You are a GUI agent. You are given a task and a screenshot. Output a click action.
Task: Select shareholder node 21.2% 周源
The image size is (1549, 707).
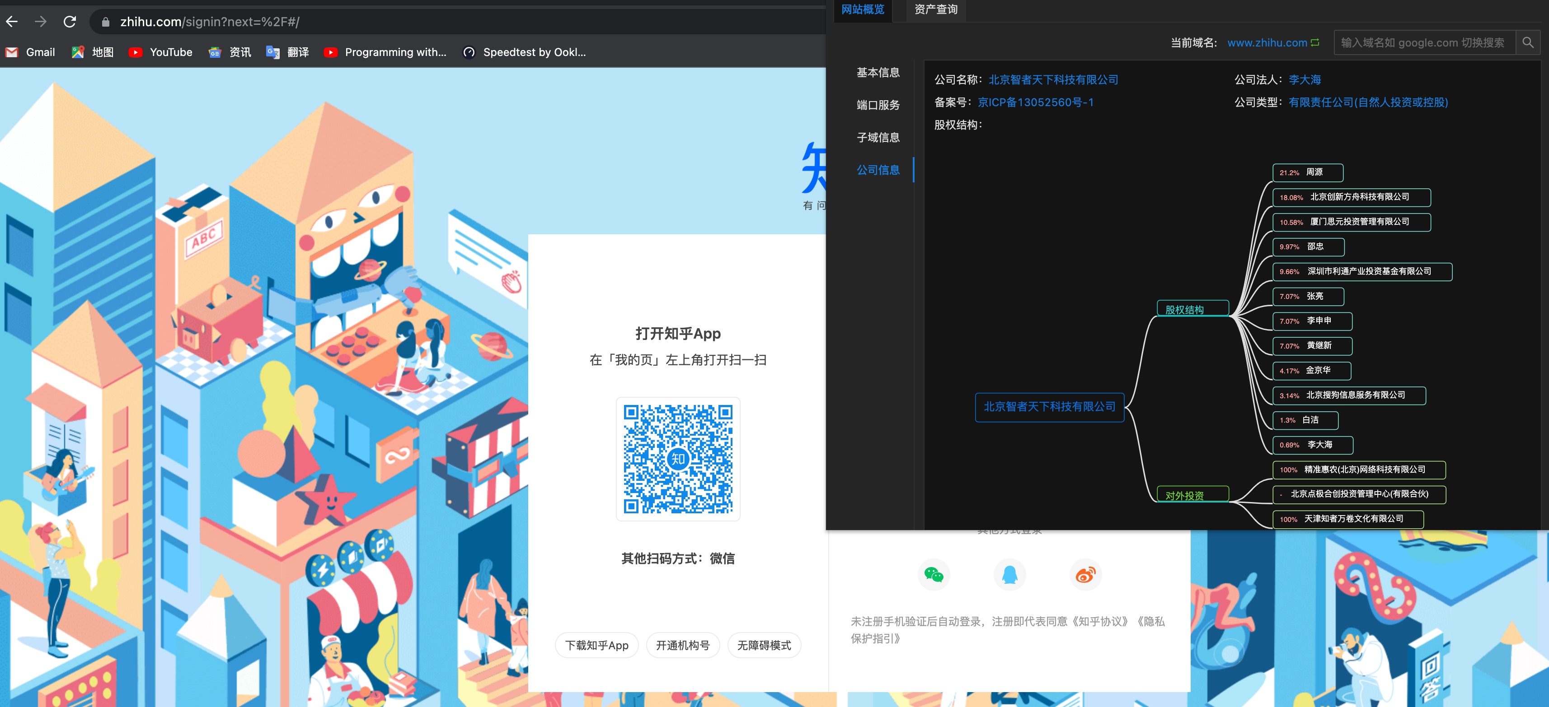point(1307,172)
